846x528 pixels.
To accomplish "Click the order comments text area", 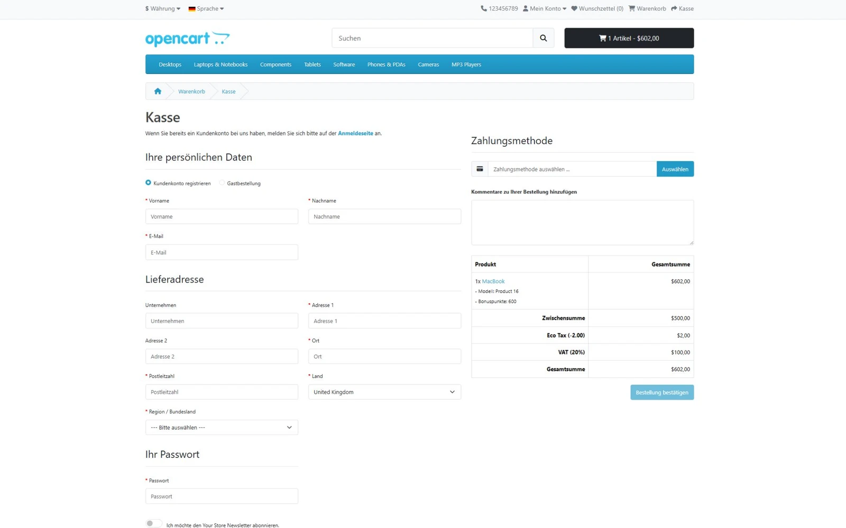I will click(x=582, y=222).
